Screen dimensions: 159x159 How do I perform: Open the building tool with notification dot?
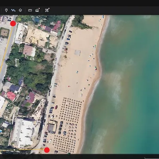point(37,10)
